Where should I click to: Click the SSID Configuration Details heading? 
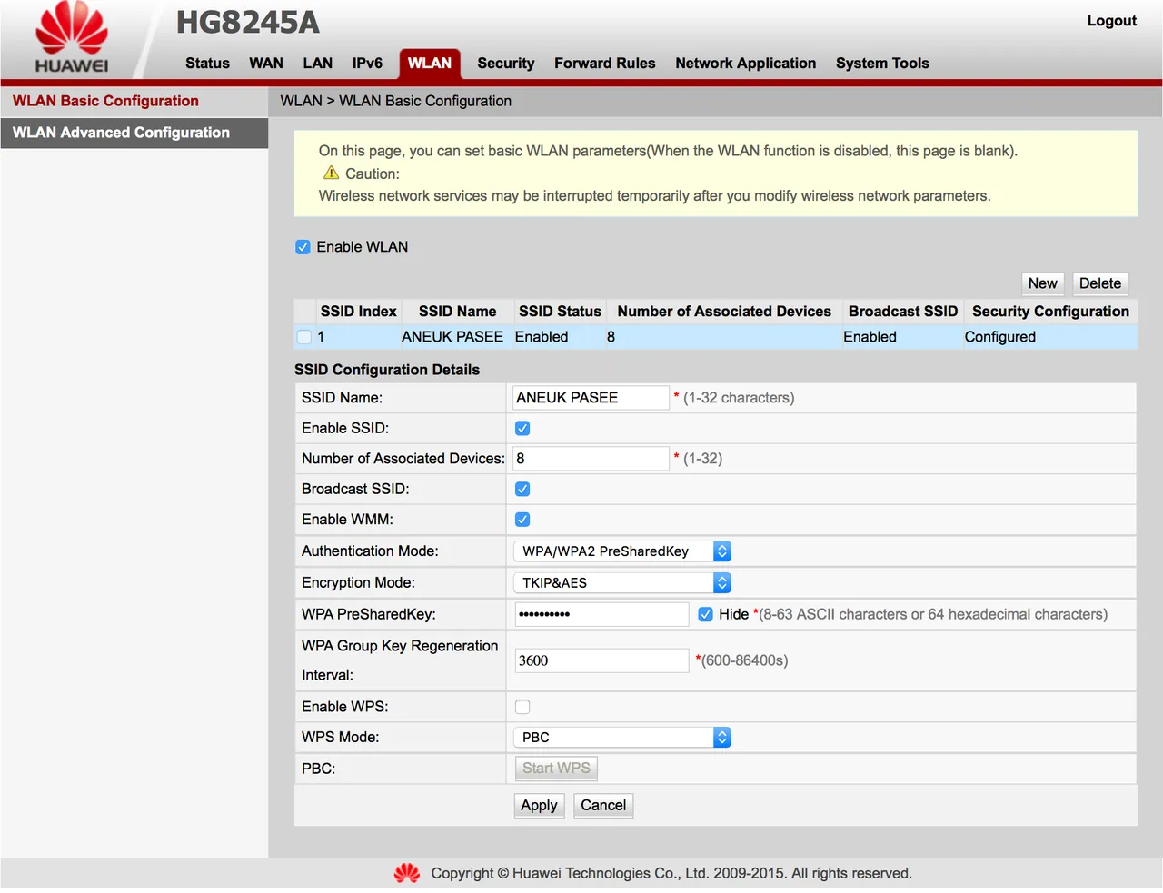pyautogui.click(x=387, y=370)
